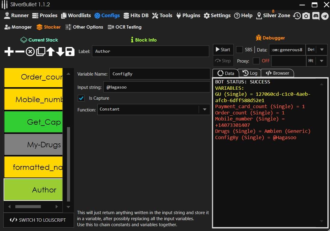Switch to the Log tab
Viewport: 330px width, 231px height.
tap(249, 73)
